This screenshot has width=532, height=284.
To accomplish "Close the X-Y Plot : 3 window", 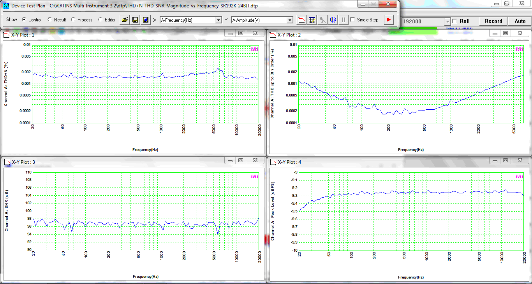I will [255, 160].
